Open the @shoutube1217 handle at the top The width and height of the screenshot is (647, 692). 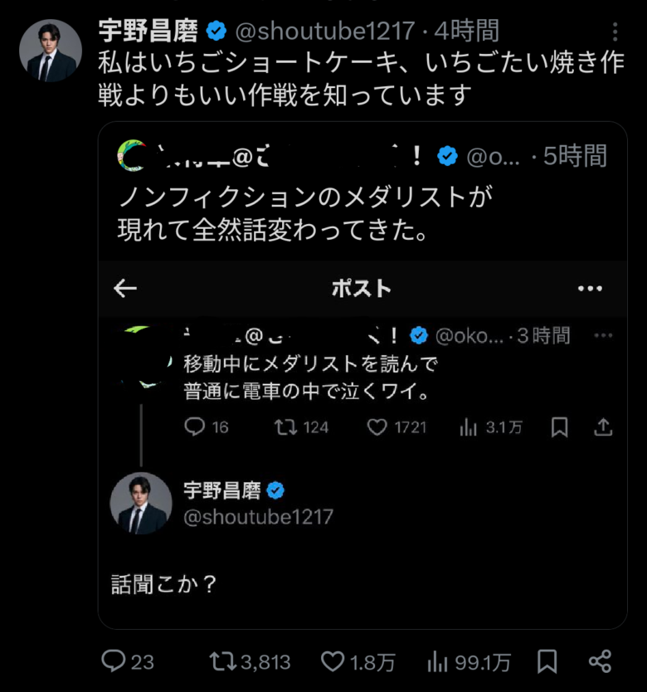[324, 32]
